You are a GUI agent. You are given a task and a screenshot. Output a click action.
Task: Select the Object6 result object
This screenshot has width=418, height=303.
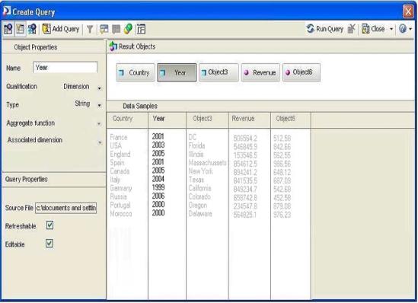tap(302, 72)
